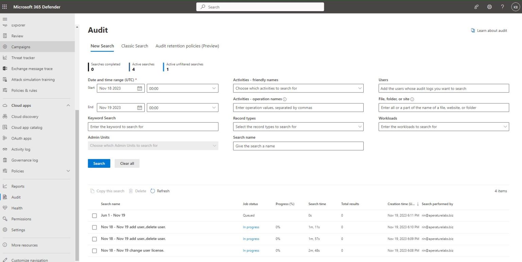Image resolution: width=522 pixels, height=262 pixels.
Task: Open the app launcher waffle icon
Action: pos(5,7)
